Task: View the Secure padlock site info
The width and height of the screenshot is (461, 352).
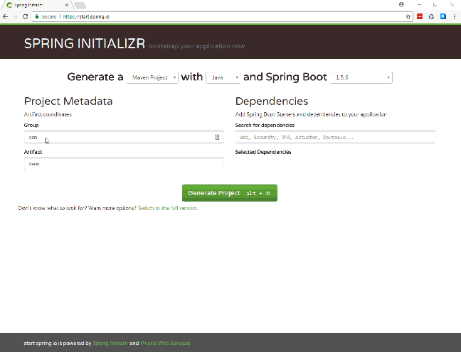Action: point(46,17)
